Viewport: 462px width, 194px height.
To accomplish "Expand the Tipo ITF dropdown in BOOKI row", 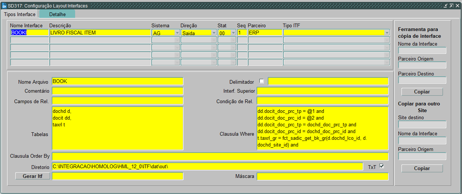I will point(387,33).
